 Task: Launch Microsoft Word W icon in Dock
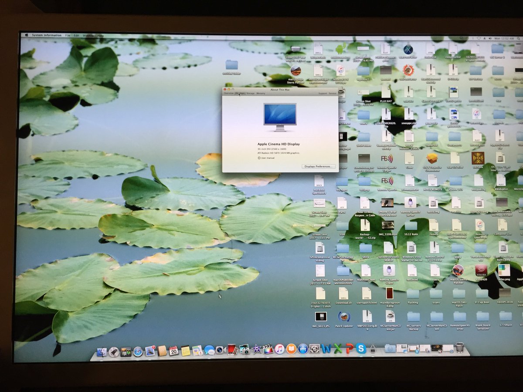pos(326,348)
